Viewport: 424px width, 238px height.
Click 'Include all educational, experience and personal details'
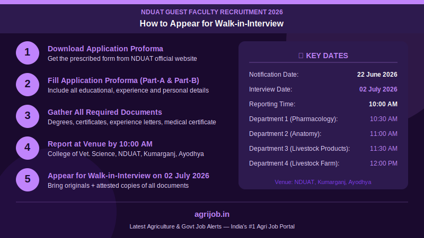(128, 90)
